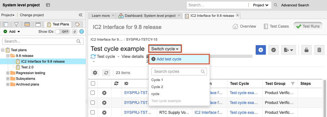This screenshot has width=327, height=117.
Task: Open the Add dropdown in explorer
Action: point(12,32)
